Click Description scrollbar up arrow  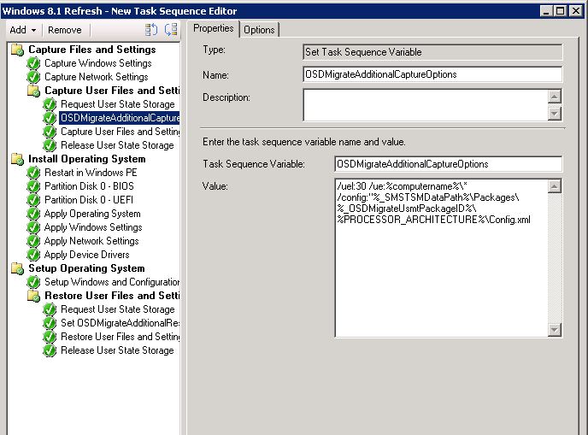pyautogui.click(x=555, y=97)
